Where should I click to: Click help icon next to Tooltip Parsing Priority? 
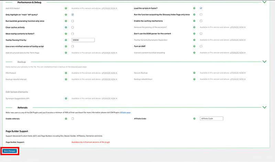pyautogui.click(x=66, y=40)
